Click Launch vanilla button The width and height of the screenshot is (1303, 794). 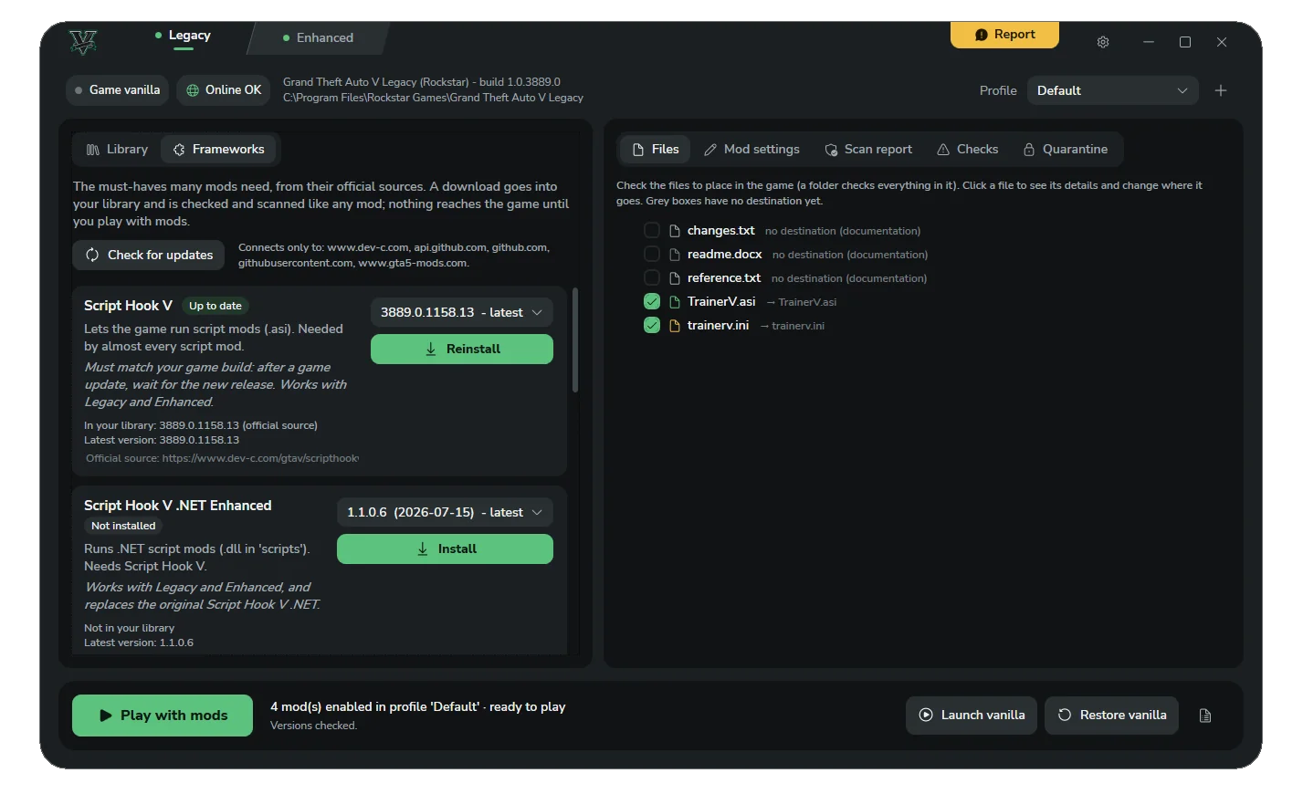pyautogui.click(x=972, y=716)
